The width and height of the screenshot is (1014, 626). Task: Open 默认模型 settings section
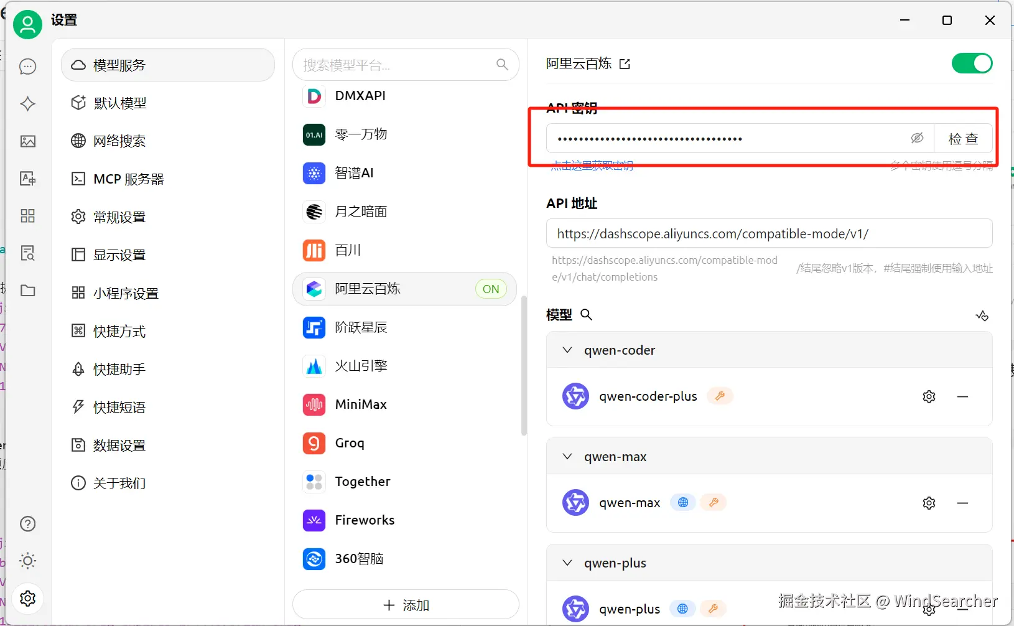[x=168, y=103]
